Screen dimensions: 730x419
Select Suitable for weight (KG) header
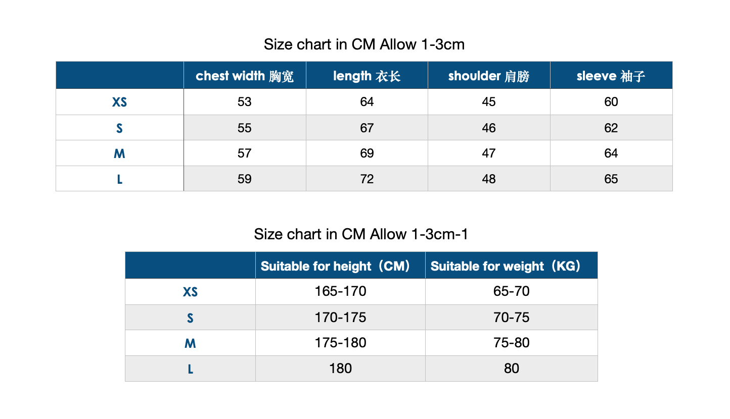pyautogui.click(x=512, y=266)
